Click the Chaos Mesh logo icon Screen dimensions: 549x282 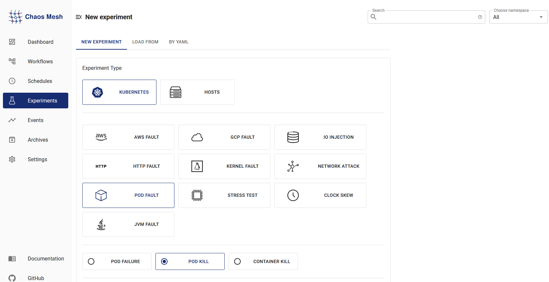coord(15,17)
